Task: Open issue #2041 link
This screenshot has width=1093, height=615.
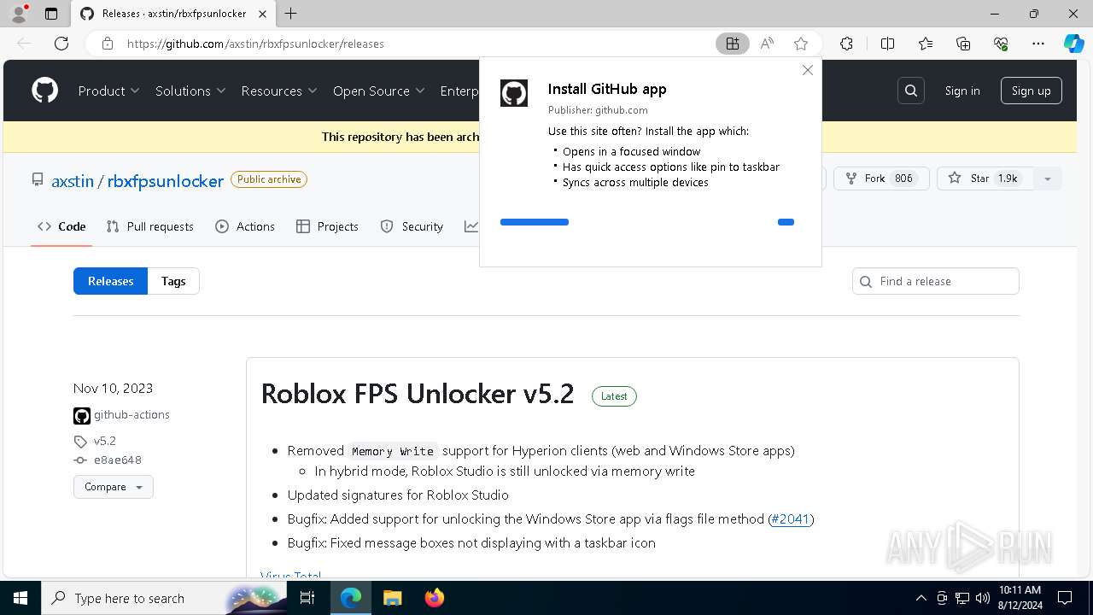Action: [x=791, y=519]
